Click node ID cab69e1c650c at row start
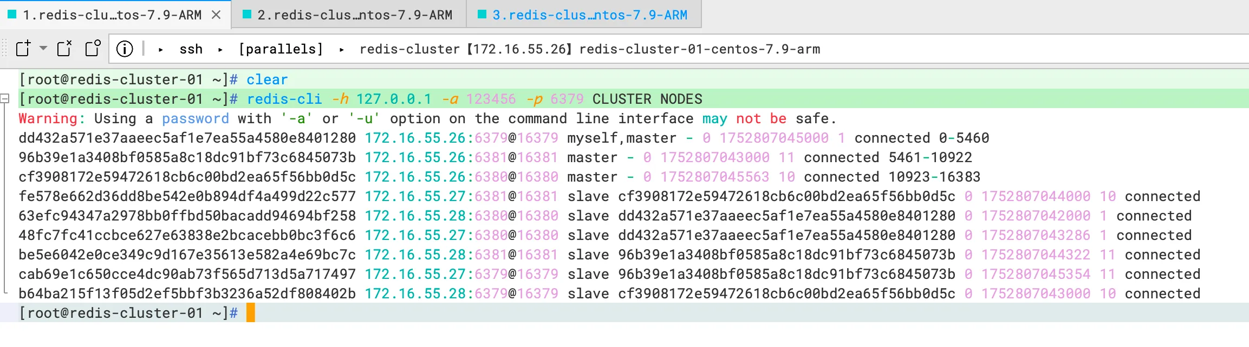This screenshot has height=347, width=1249. (187, 274)
